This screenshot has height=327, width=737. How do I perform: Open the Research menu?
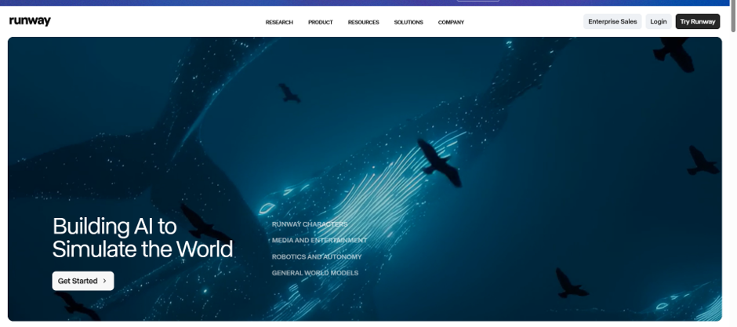pos(279,23)
